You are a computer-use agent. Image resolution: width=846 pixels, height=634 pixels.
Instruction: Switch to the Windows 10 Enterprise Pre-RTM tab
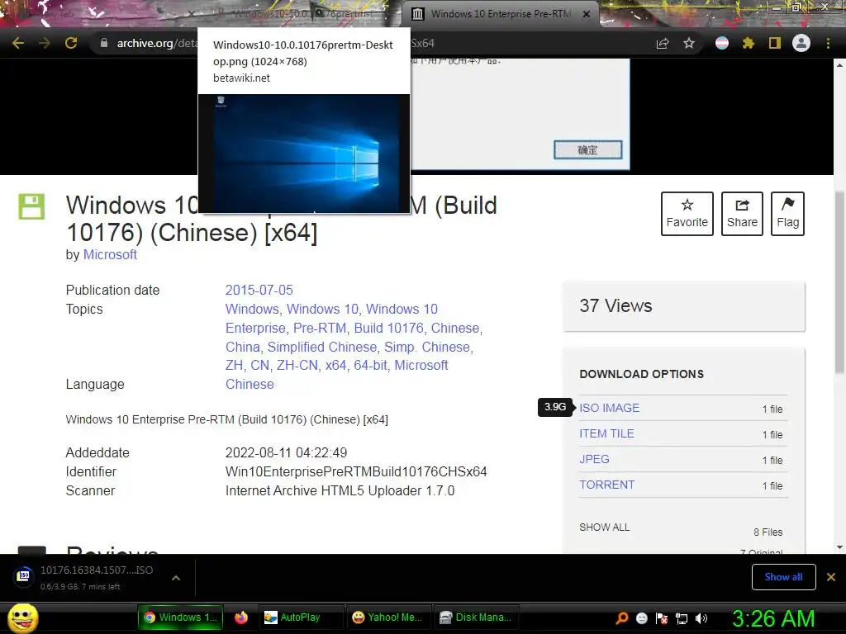[500, 14]
